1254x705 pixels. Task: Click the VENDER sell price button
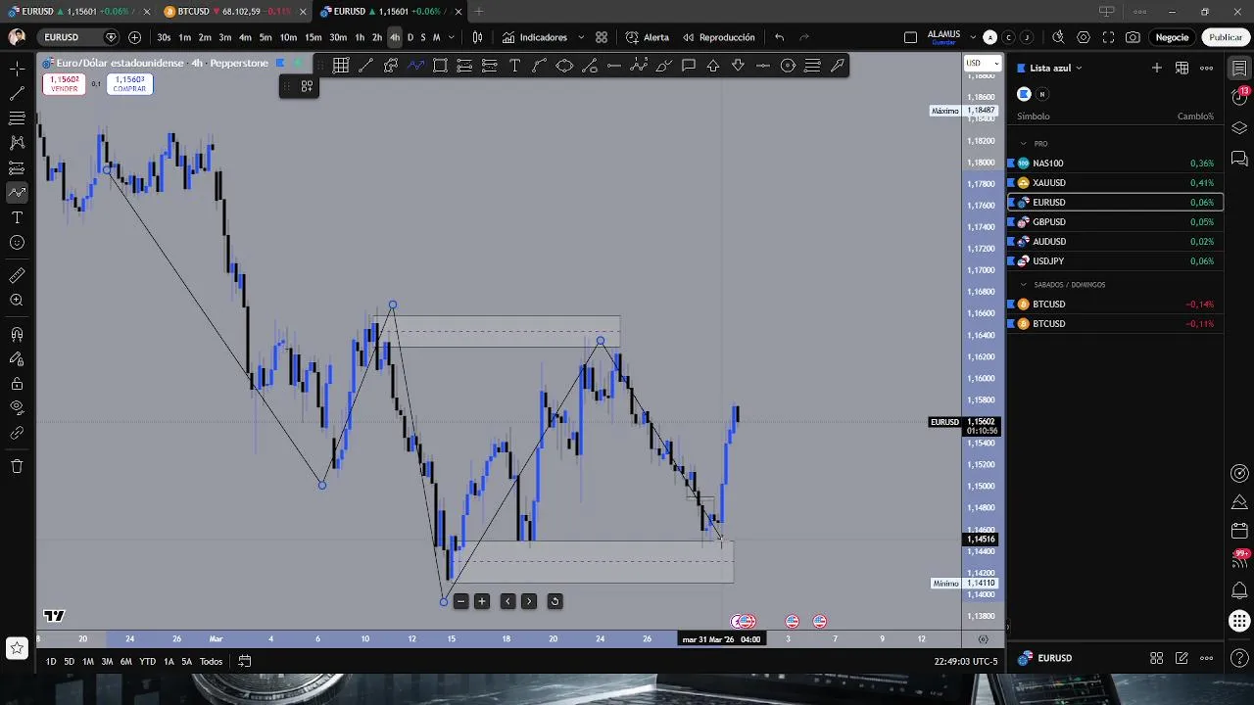64,84
